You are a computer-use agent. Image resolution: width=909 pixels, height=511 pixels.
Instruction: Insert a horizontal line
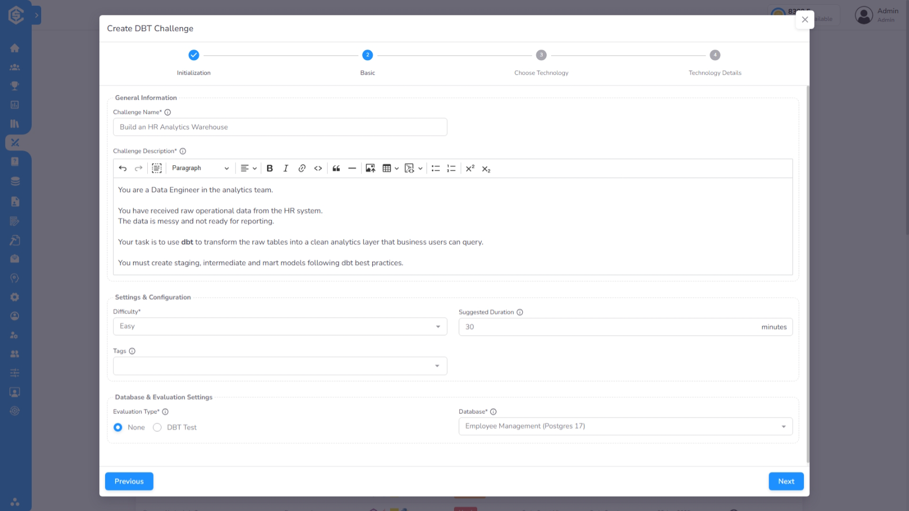pyautogui.click(x=352, y=168)
